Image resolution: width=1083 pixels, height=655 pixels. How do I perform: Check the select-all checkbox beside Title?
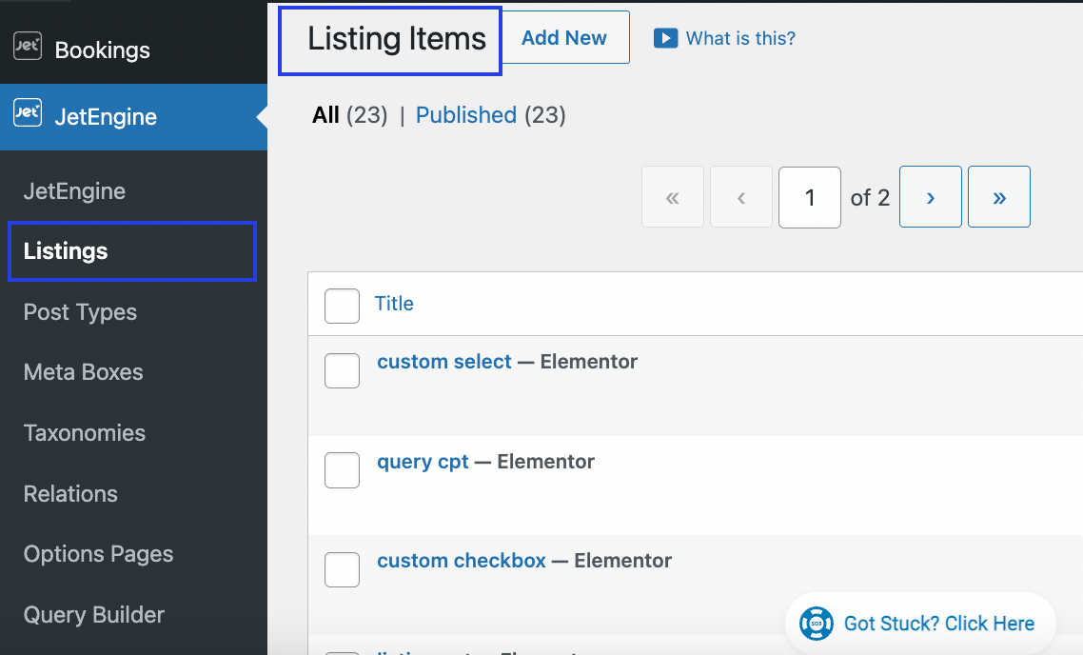click(x=342, y=306)
